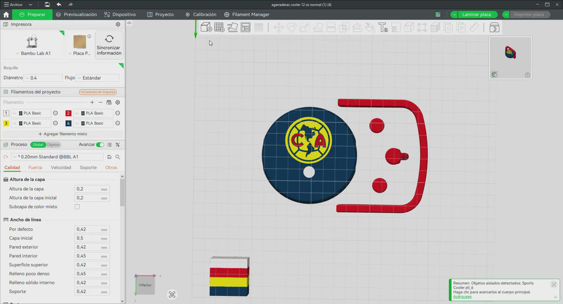Select the Color painting bucket tool
Viewport: 563px width, 304px height.
click(x=370, y=27)
